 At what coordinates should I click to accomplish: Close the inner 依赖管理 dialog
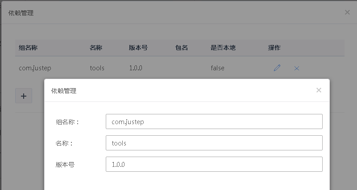click(319, 90)
